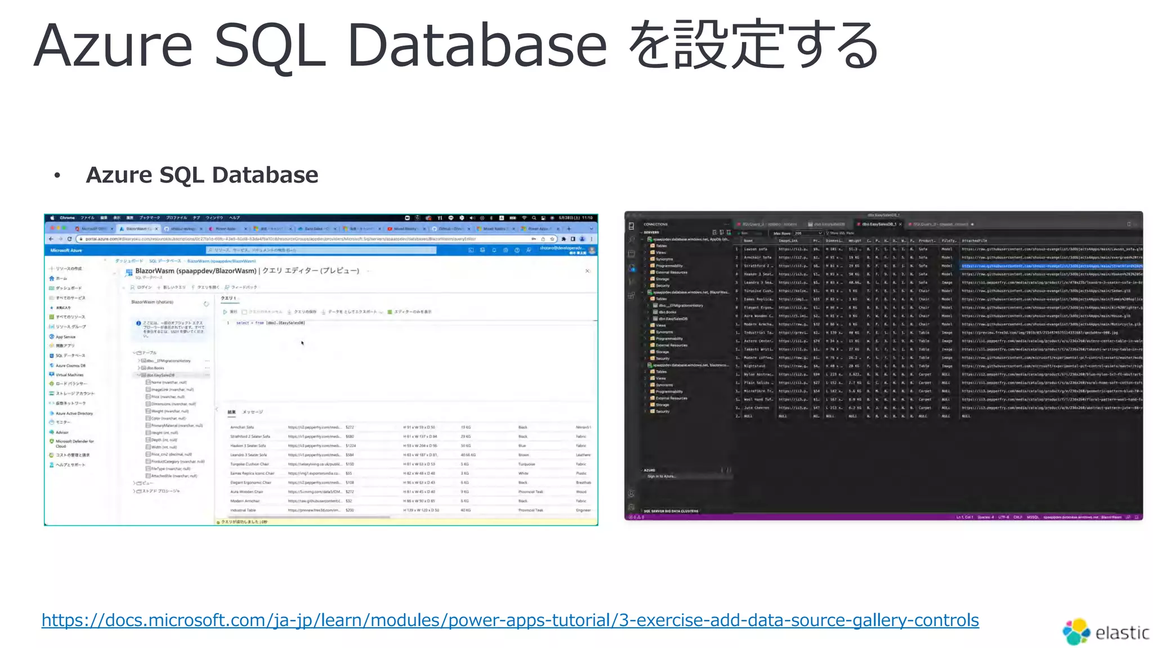Image resolution: width=1153 pixels, height=648 pixels.
Task: Open the Search view in the Azure Data Studio activity bar
Action: [632, 240]
